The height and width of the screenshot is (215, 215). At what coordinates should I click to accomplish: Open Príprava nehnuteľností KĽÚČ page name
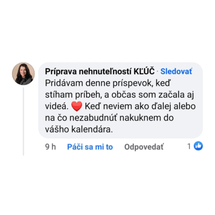click(x=100, y=71)
